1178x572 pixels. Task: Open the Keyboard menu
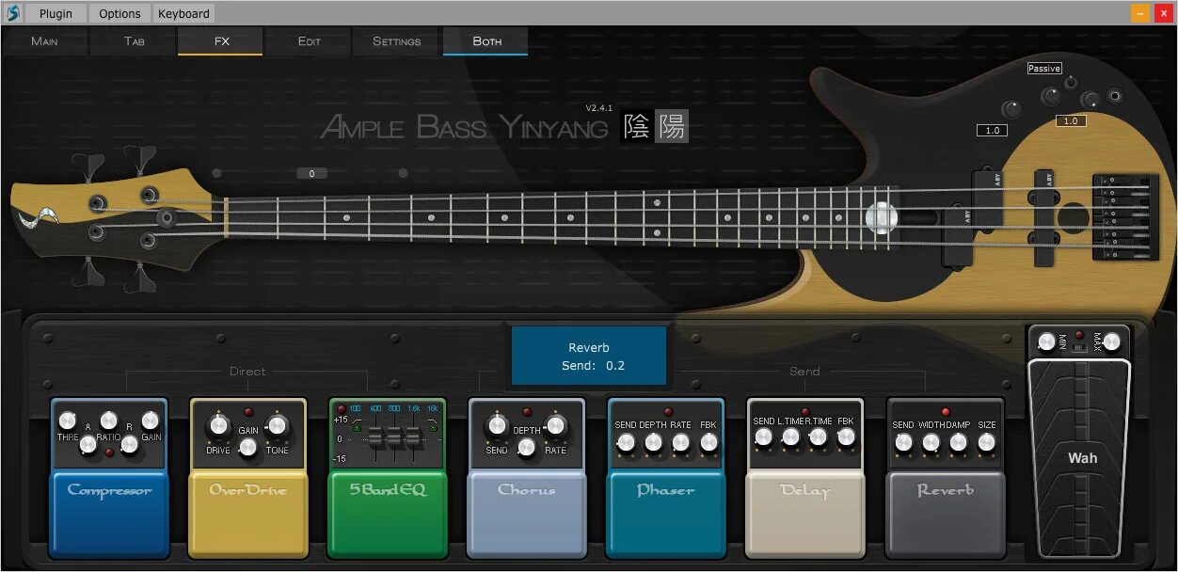coord(183,13)
